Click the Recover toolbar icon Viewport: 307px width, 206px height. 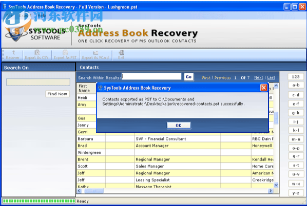(13, 55)
